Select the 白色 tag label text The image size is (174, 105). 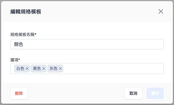click(20, 68)
